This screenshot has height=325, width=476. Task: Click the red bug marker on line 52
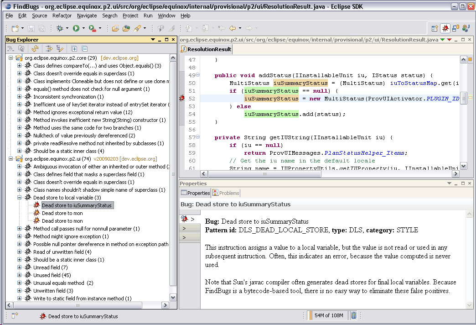pos(182,98)
